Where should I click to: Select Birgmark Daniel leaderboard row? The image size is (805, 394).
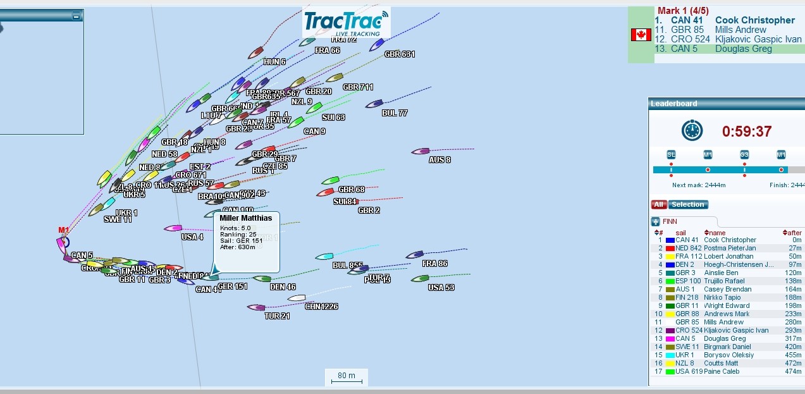coord(727,347)
